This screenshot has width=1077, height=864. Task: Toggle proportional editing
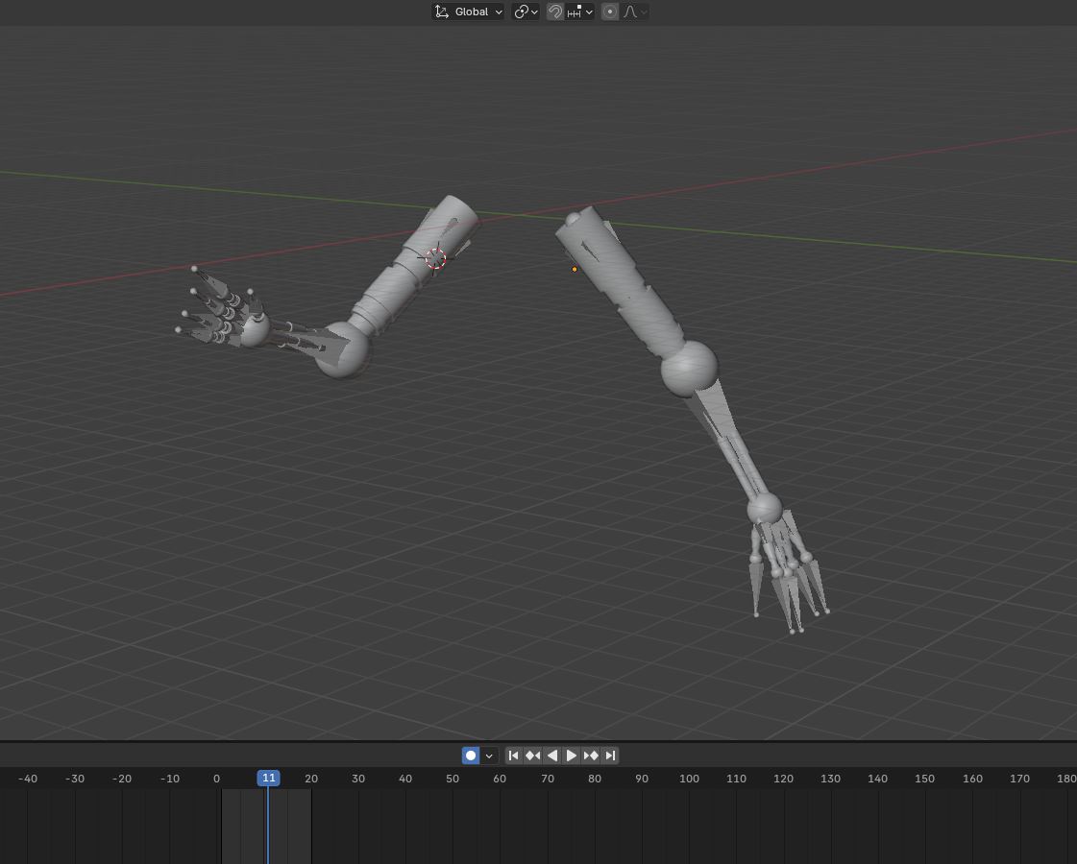click(610, 12)
